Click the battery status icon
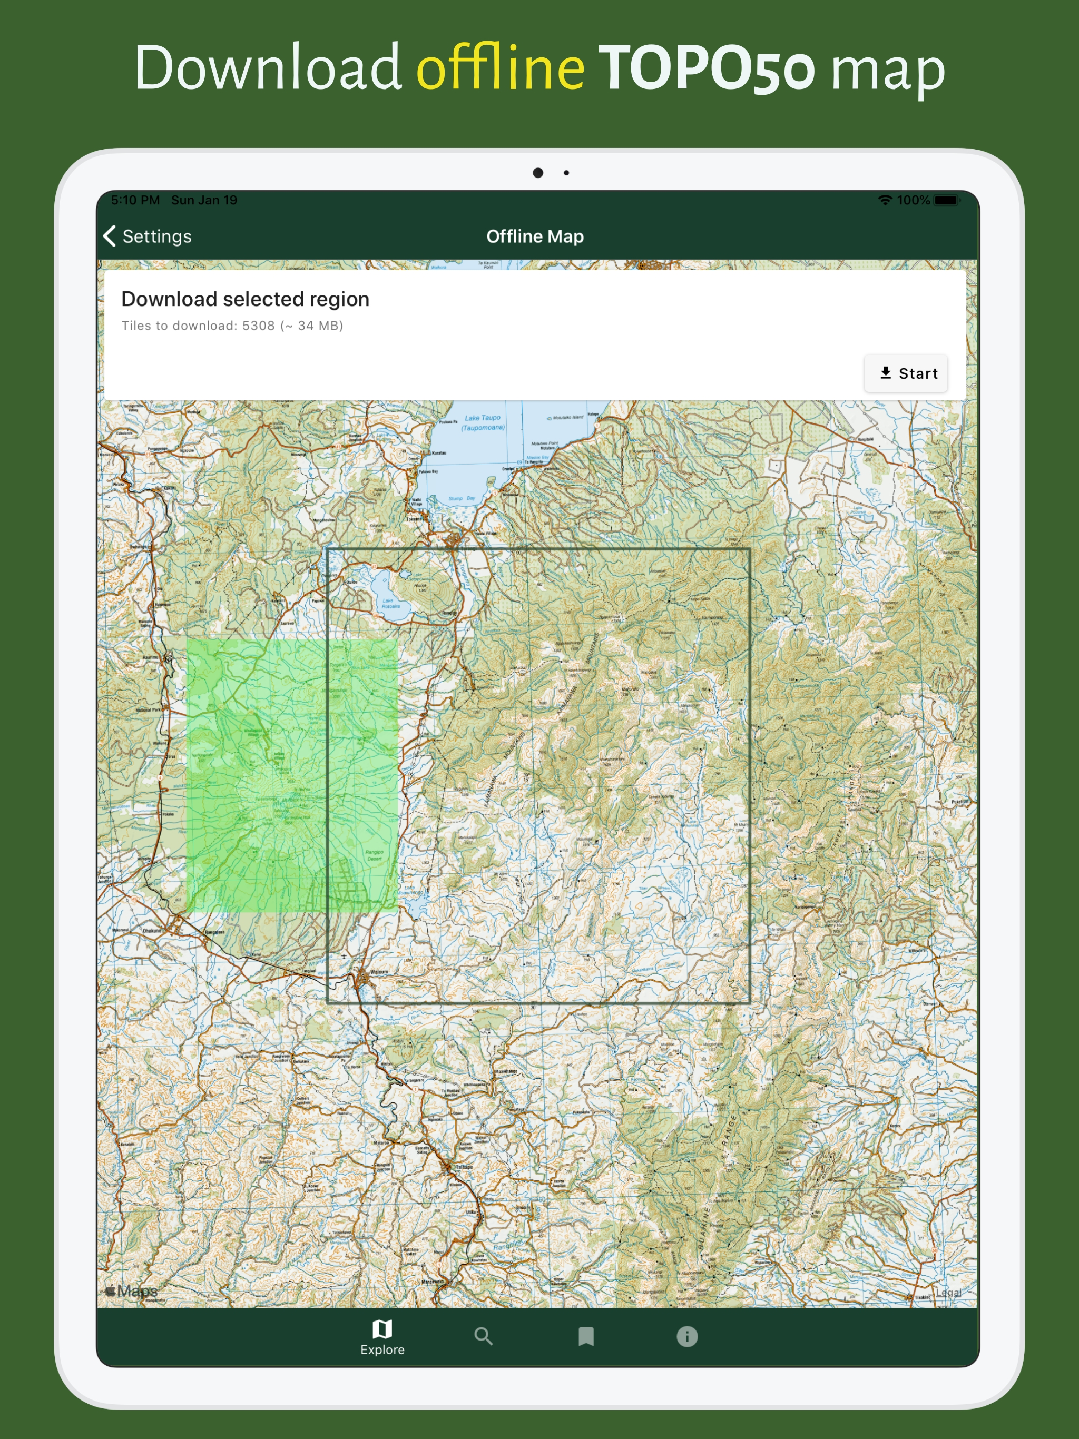The width and height of the screenshot is (1079, 1439). click(x=947, y=200)
